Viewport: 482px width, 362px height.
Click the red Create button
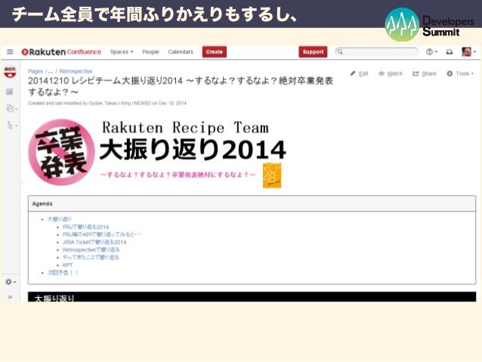pos(215,51)
